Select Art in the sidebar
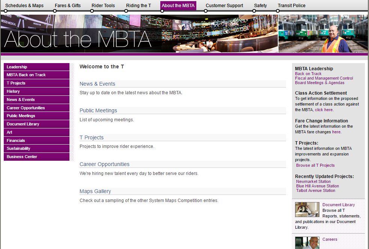The height and width of the screenshot is (249, 369). 36,132
